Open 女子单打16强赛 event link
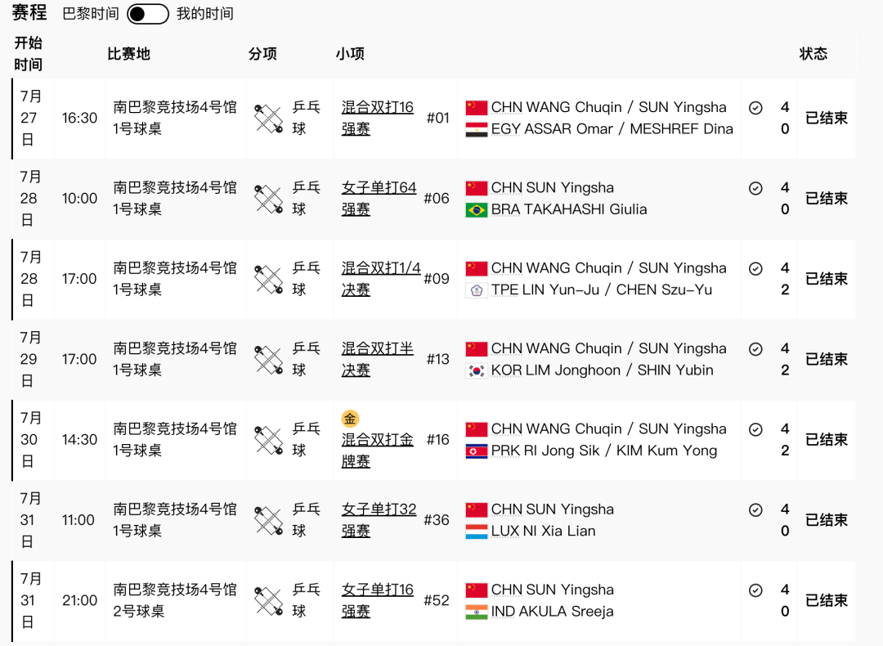Viewport: 883px width, 646px height. coord(377,600)
